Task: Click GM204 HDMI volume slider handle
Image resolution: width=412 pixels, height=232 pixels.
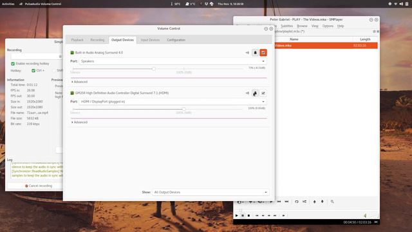Action: (184, 109)
